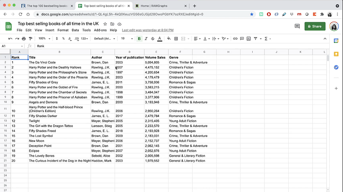Open text rotation dropdown
This screenshot has width=343, height=192.
point(225,39)
